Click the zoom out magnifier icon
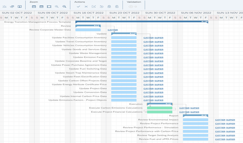 [64, 6]
